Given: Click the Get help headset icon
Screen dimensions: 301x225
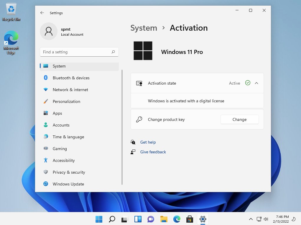Looking at the screenshot, I should click(133, 142).
